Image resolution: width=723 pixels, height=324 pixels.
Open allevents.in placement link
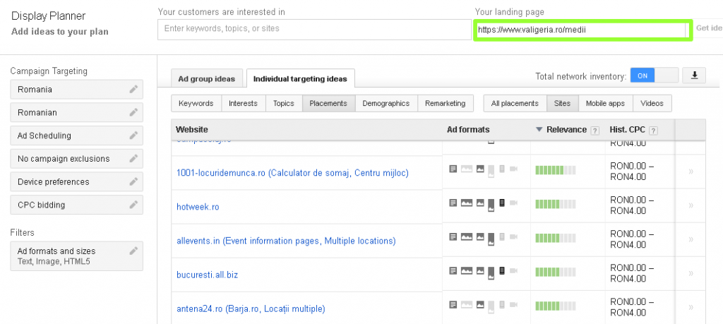(286, 241)
